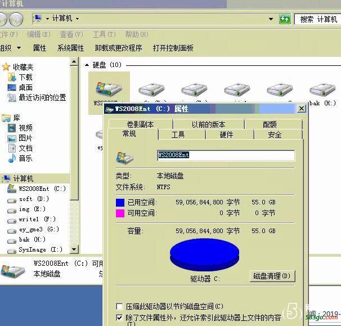Toggle compress this drive checkbox
The width and height of the screenshot is (341, 326).
pos(119,306)
